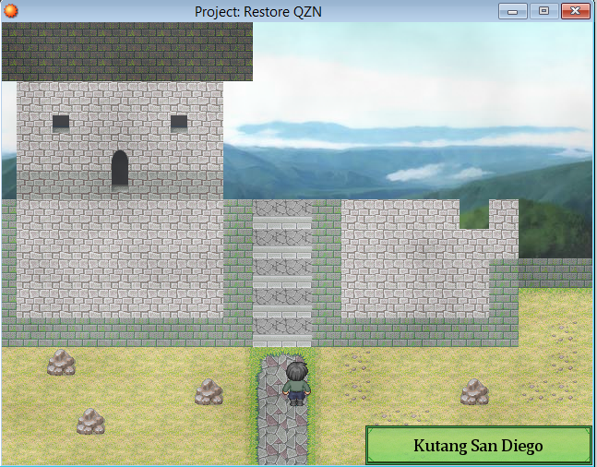Click the Kutang San Diego location banner
597x467 pixels.
tap(479, 445)
